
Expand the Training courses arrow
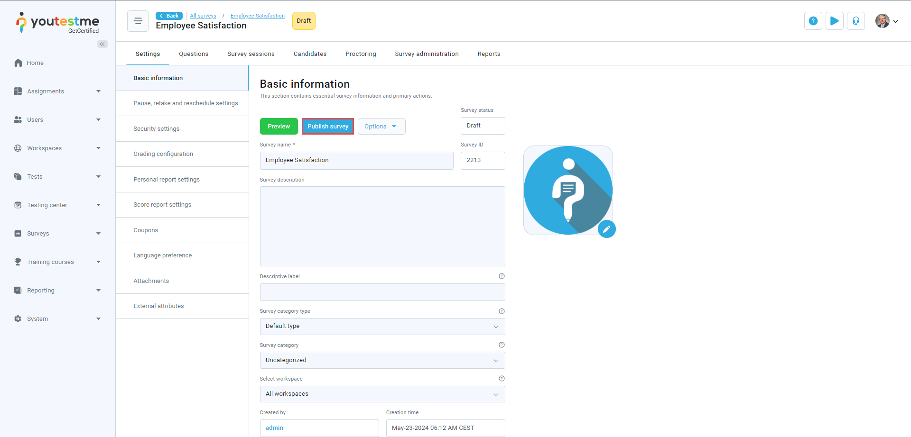99,262
